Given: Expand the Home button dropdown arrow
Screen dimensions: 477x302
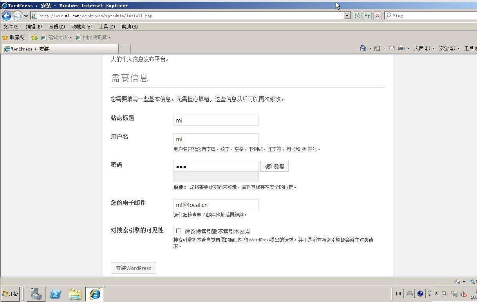Looking at the screenshot, I should 370,48.
